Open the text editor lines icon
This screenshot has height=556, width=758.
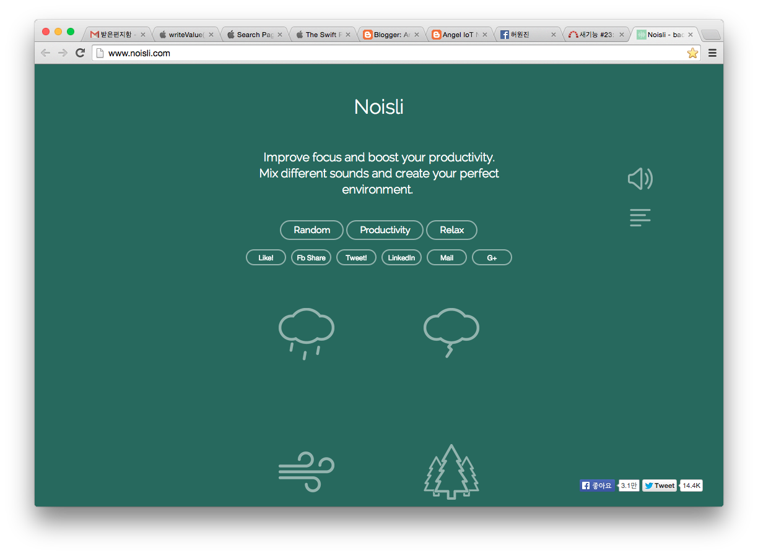tap(640, 218)
